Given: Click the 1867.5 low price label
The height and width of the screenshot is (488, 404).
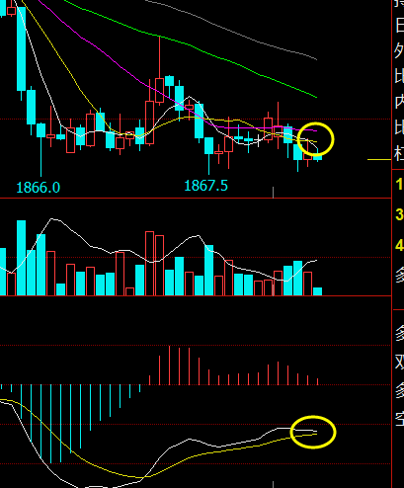Looking at the screenshot, I should (x=205, y=186).
